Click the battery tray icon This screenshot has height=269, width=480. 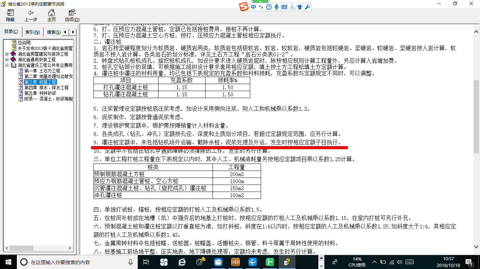[383, 262]
